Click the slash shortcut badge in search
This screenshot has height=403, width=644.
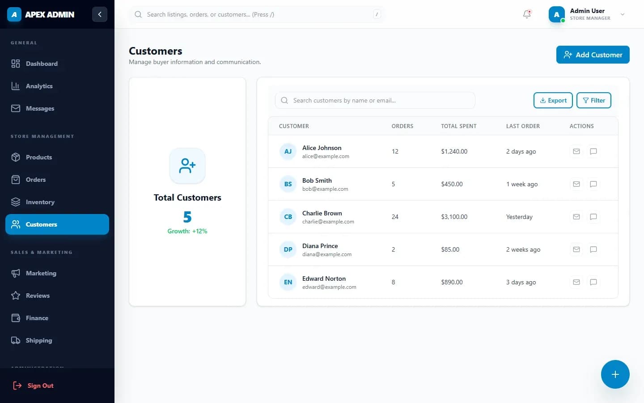[x=377, y=14]
